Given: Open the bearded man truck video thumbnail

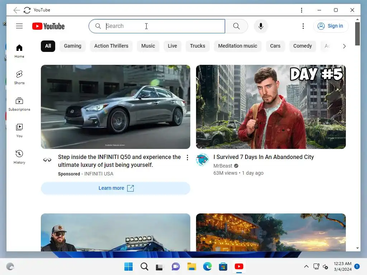Looking at the screenshot, I should coord(116,232).
